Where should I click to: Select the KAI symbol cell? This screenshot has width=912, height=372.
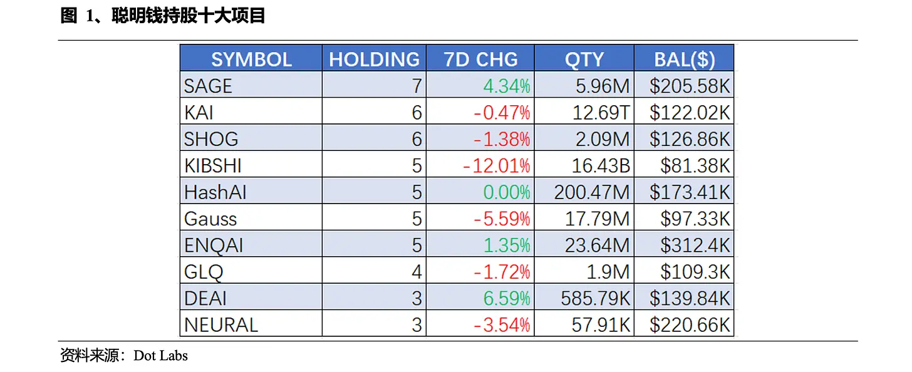251,111
